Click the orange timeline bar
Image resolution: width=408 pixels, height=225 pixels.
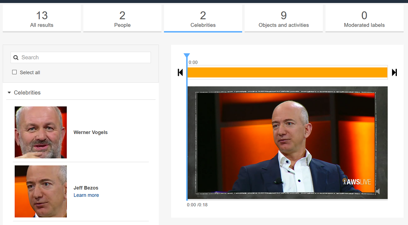(x=287, y=72)
